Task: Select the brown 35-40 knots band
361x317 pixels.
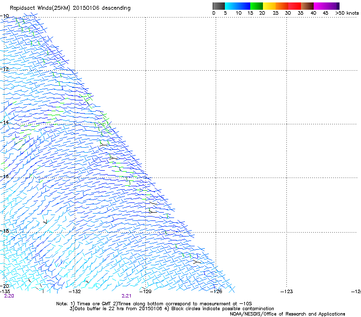Action: [307, 6]
